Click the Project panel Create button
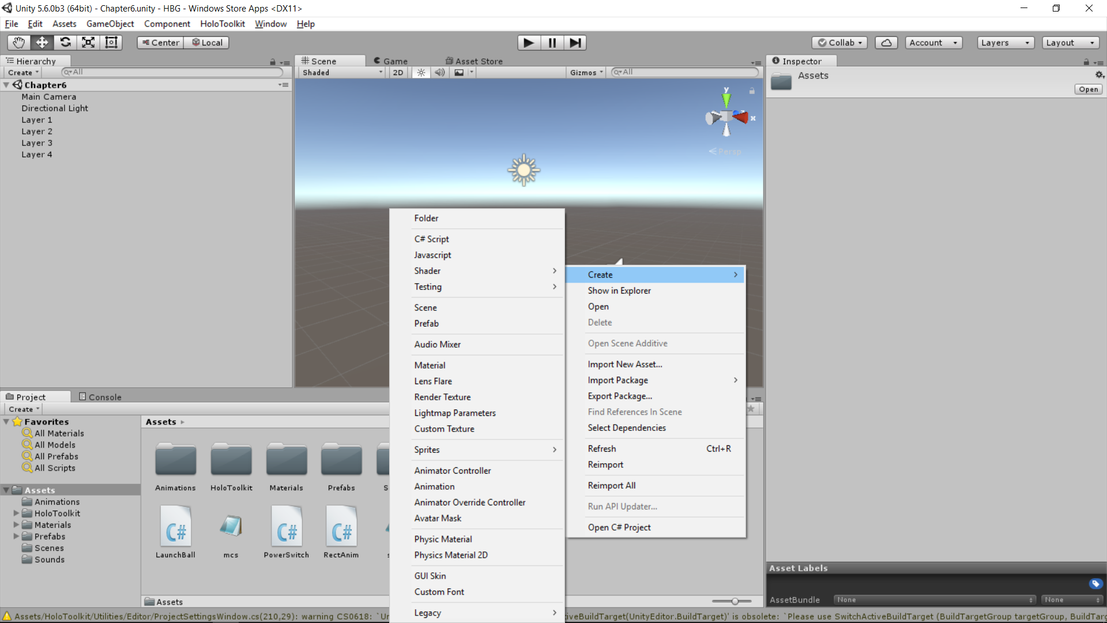The width and height of the screenshot is (1107, 623). 24,409
